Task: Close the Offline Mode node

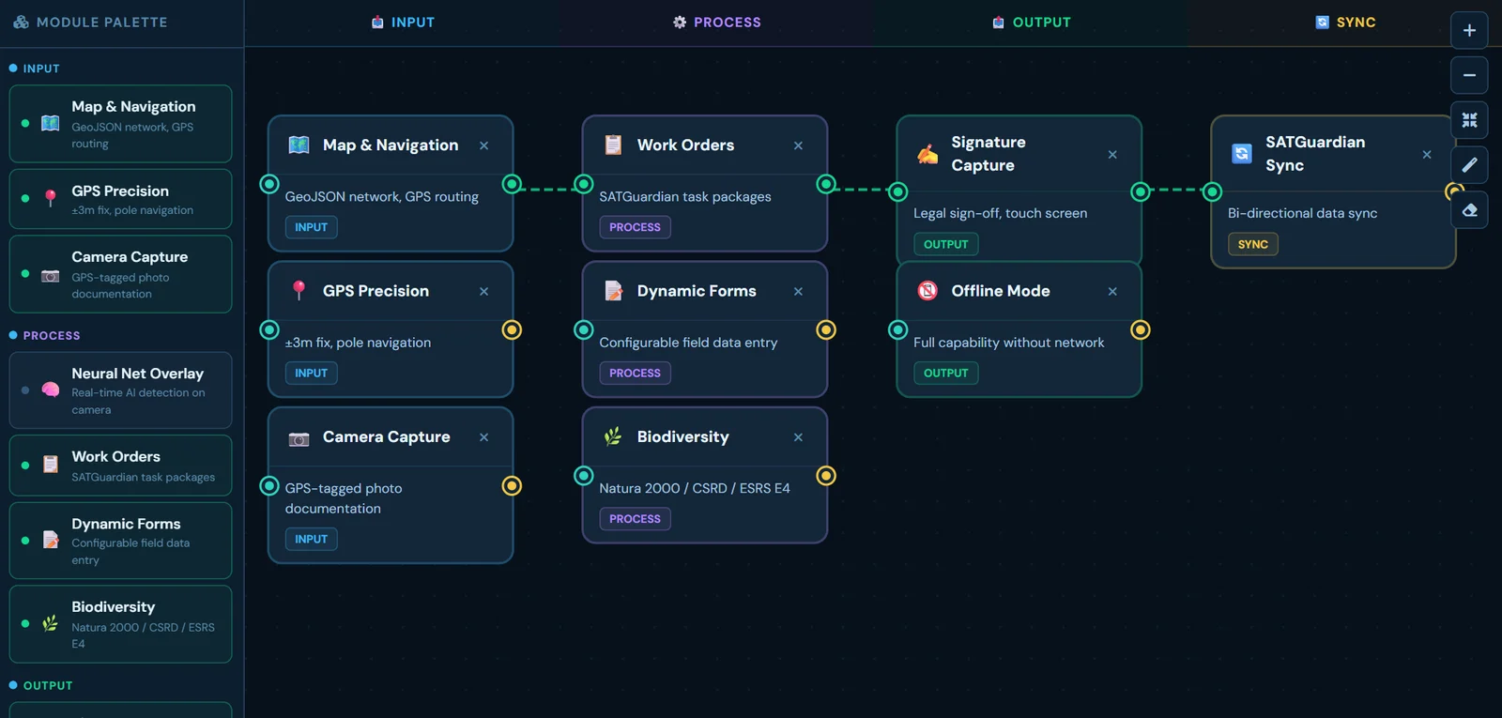Action: pyautogui.click(x=1112, y=291)
